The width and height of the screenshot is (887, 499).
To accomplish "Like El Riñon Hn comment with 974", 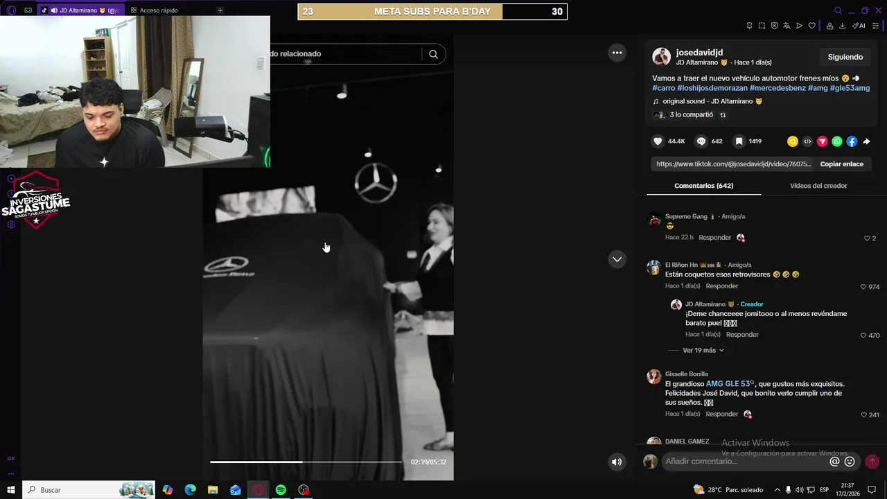I will [863, 287].
